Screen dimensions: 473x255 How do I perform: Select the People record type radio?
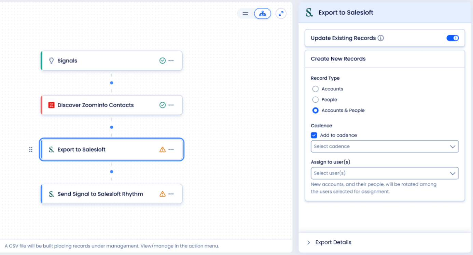click(x=316, y=100)
